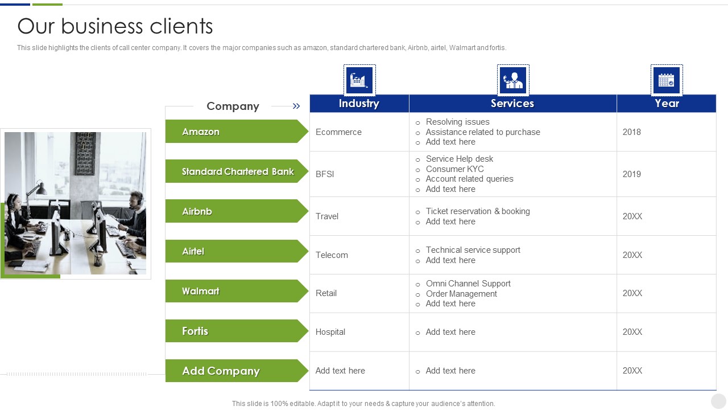Click the call agent services icon
The height and width of the screenshot is (410, 728).
513,80
